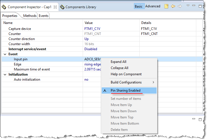This screenshot has height=139, width=207.
Task: Click the Component Inspector chip icon
Action: click(4, 7)
